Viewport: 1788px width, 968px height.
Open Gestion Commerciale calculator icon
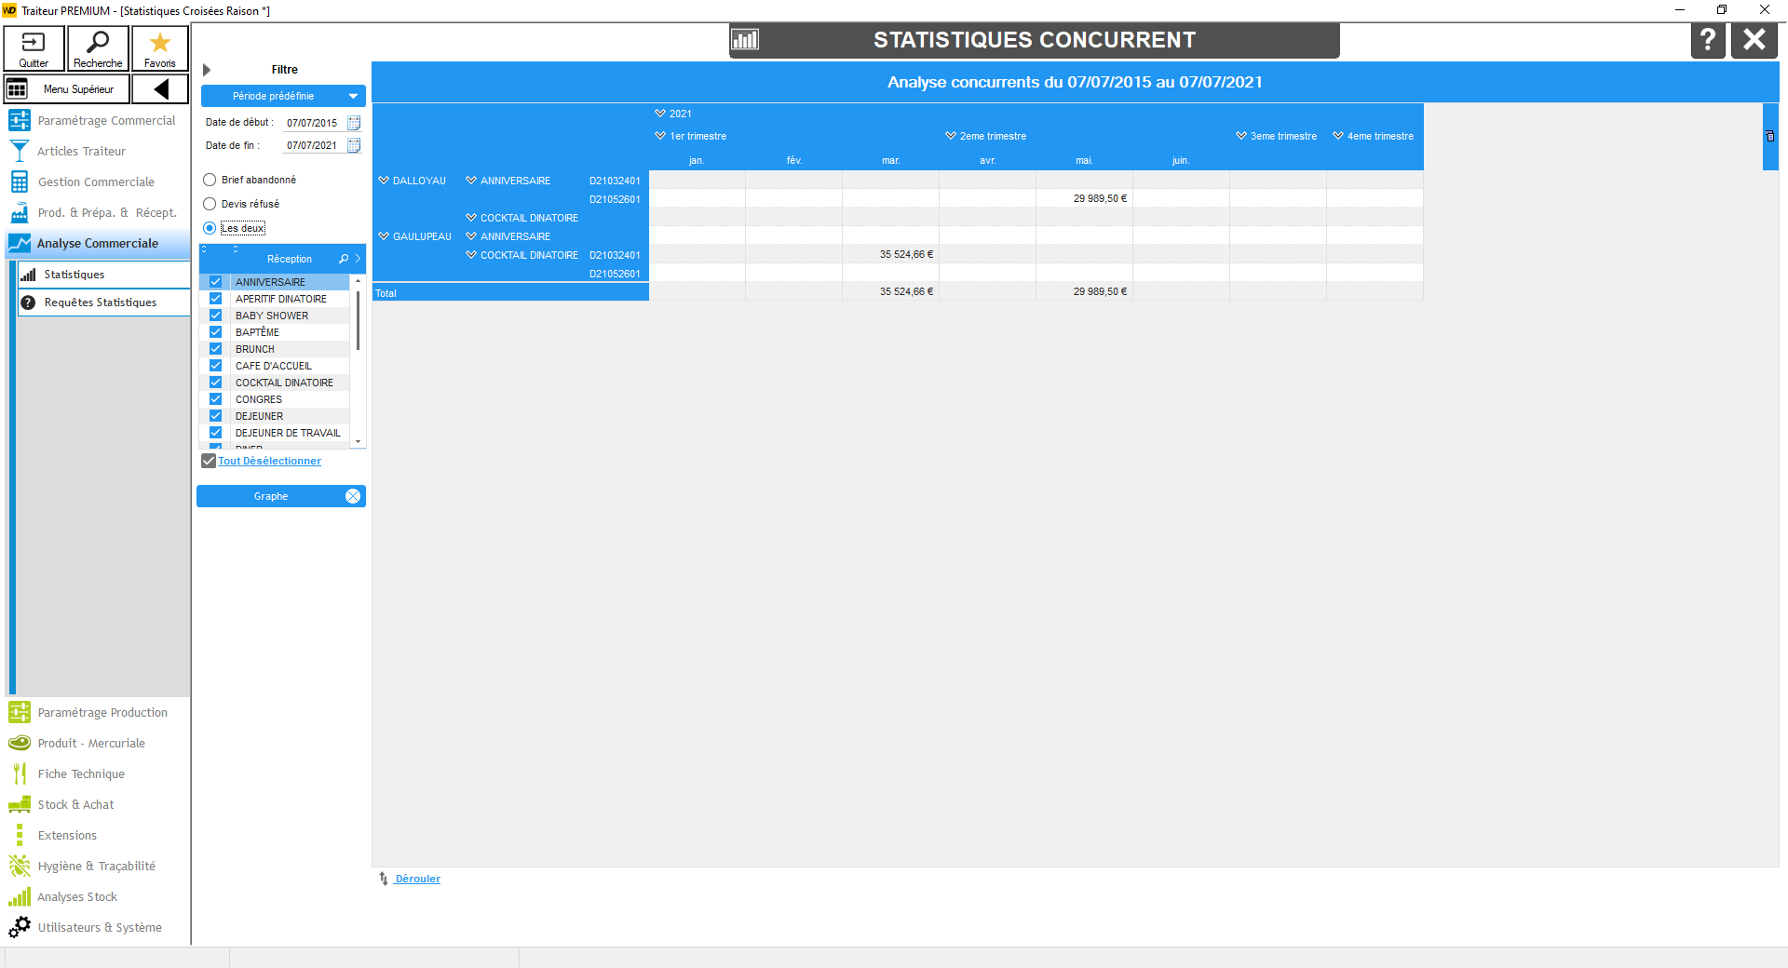(x=20, y=181)
